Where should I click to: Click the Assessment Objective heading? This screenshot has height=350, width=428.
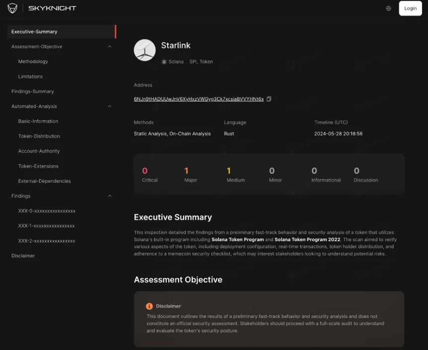coord(178,280)
